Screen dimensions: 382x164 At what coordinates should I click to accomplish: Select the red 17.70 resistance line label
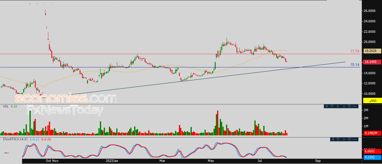(355, 52)
